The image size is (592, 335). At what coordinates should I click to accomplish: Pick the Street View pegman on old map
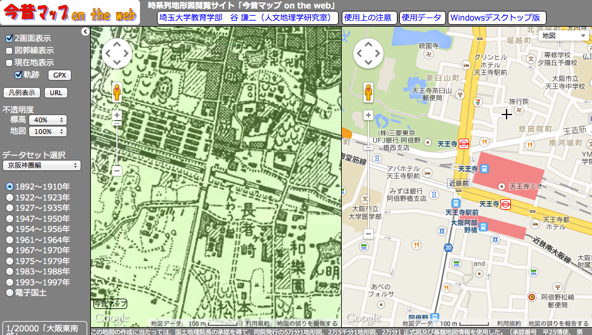(117, 93)
